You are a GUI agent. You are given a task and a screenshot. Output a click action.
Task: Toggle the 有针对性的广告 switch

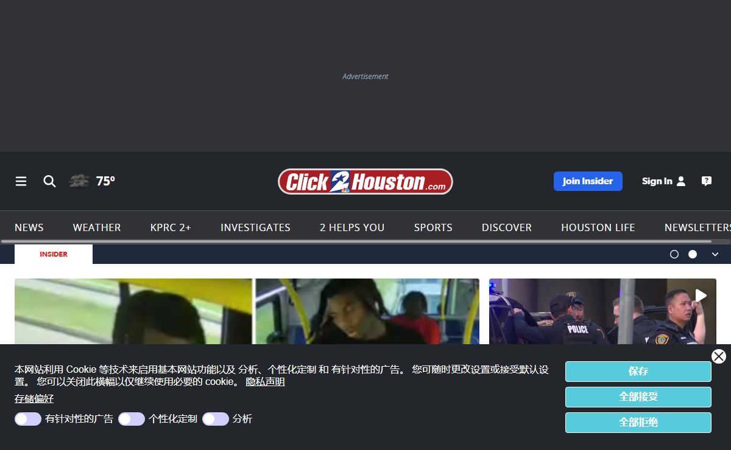28,419
